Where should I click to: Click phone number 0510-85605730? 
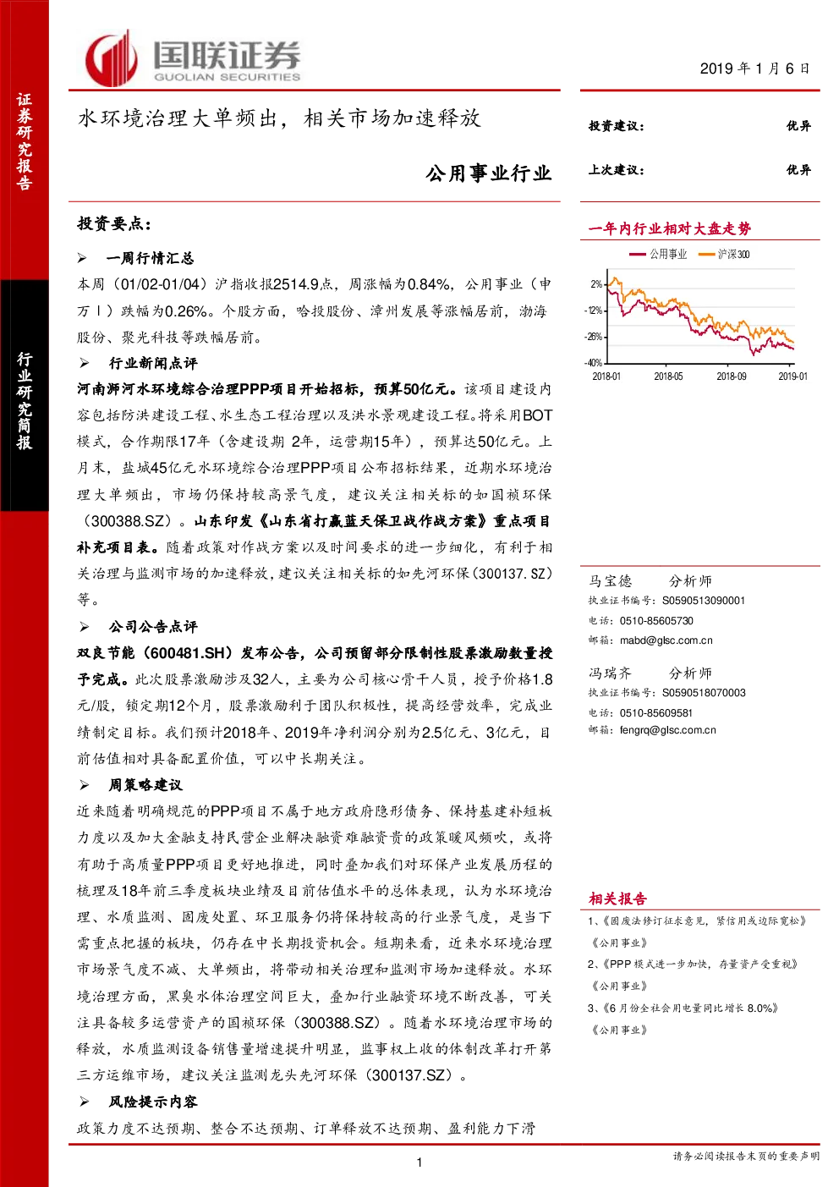[x=656, y=621]
